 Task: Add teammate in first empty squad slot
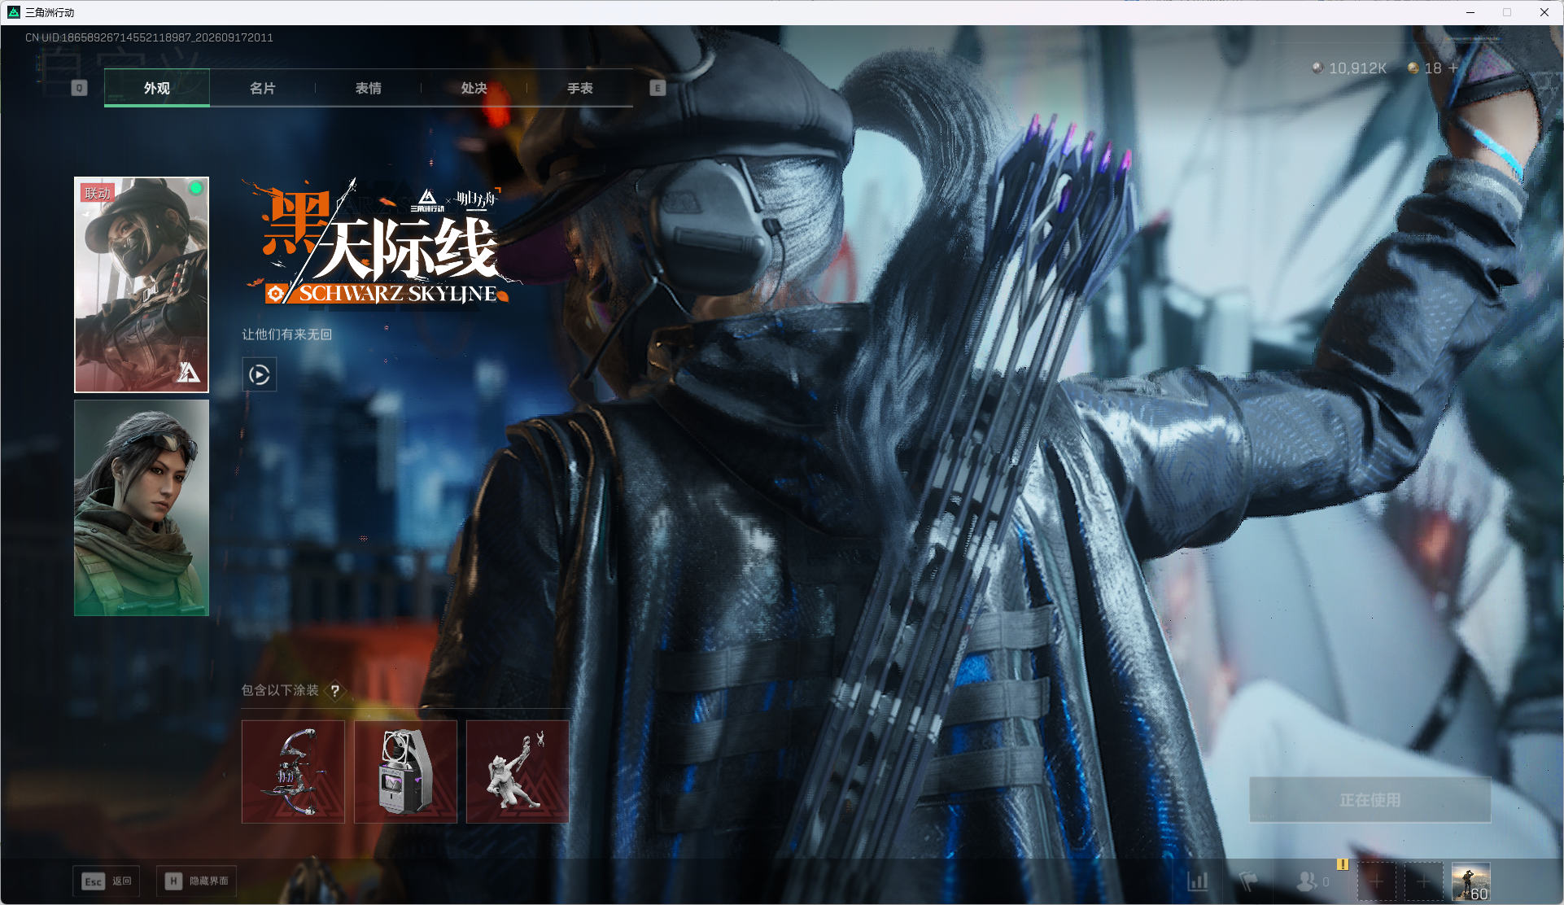(1377, 881)
